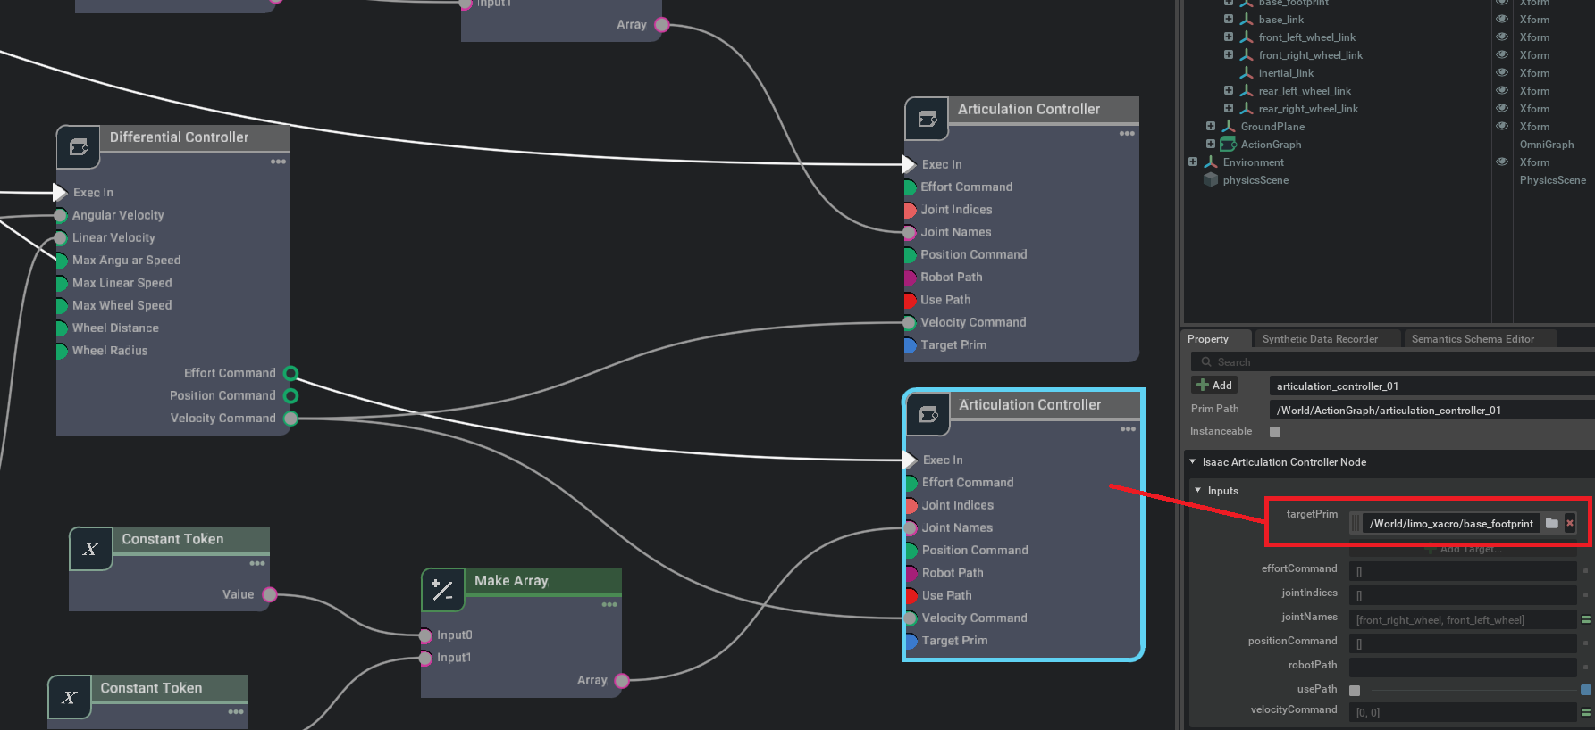Click the Make Array node title
1595x730 pixels.
click(x=511, y=581)
